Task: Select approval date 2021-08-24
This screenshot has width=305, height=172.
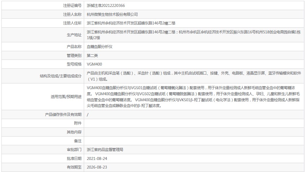Action: 97,158
